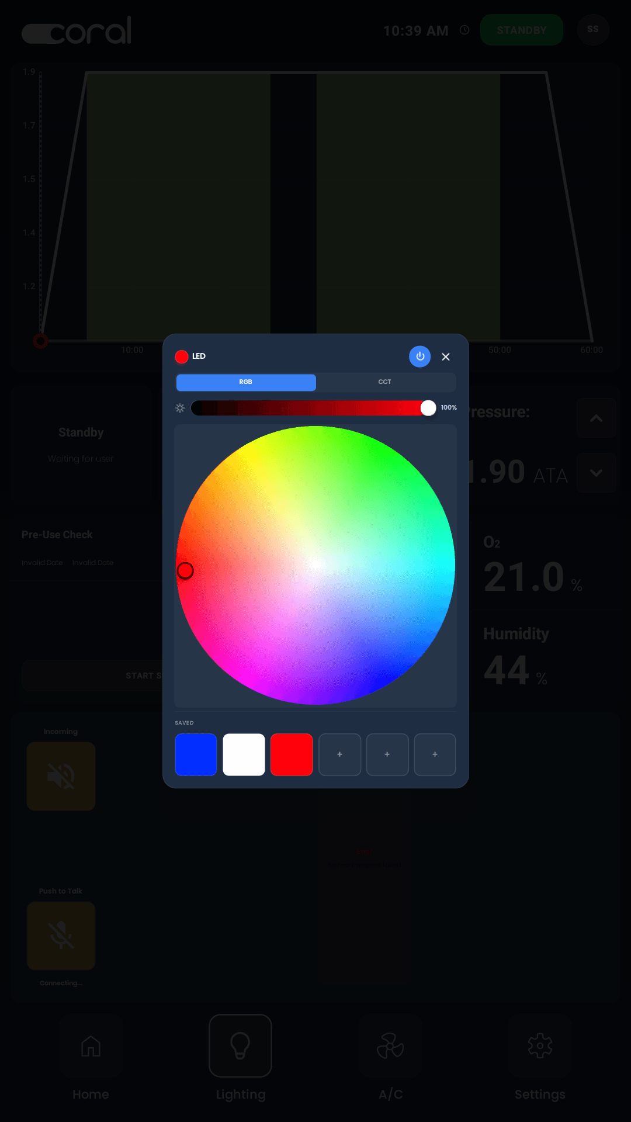The width and height of the screenshot is (631, 1122).
Task: Click the clock icon beside the time
Action: [x=464, y=30]
